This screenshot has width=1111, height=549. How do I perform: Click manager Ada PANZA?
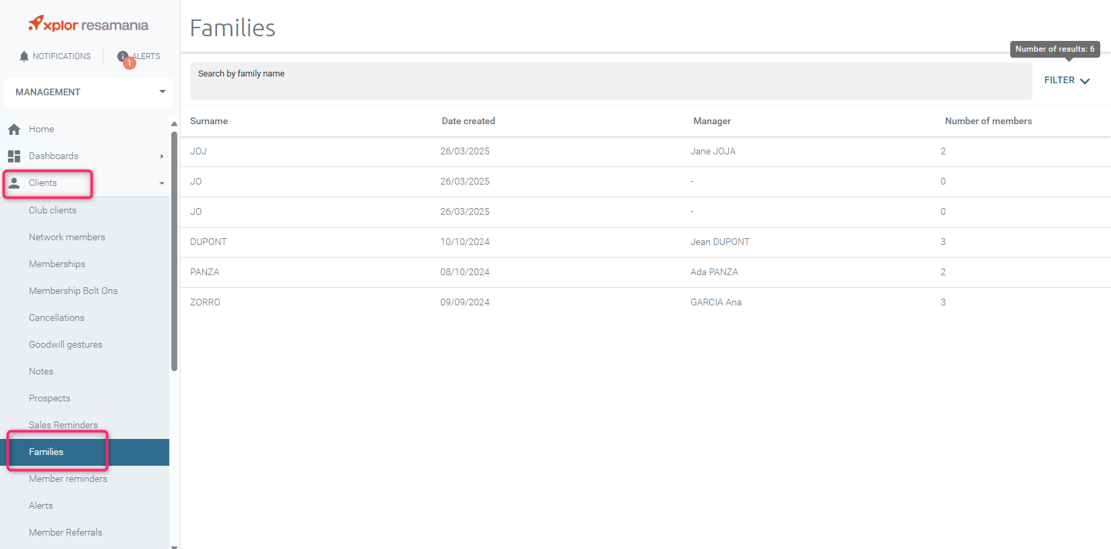pos(714,272)
